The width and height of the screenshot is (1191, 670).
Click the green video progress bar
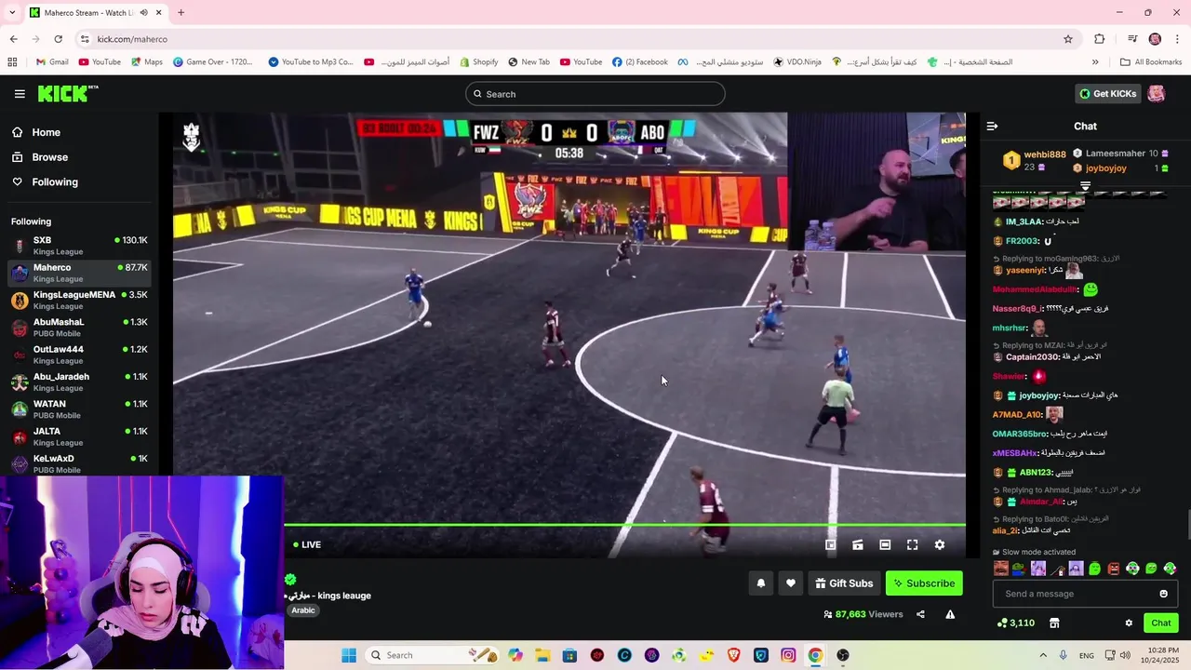[x=624, y=525]
